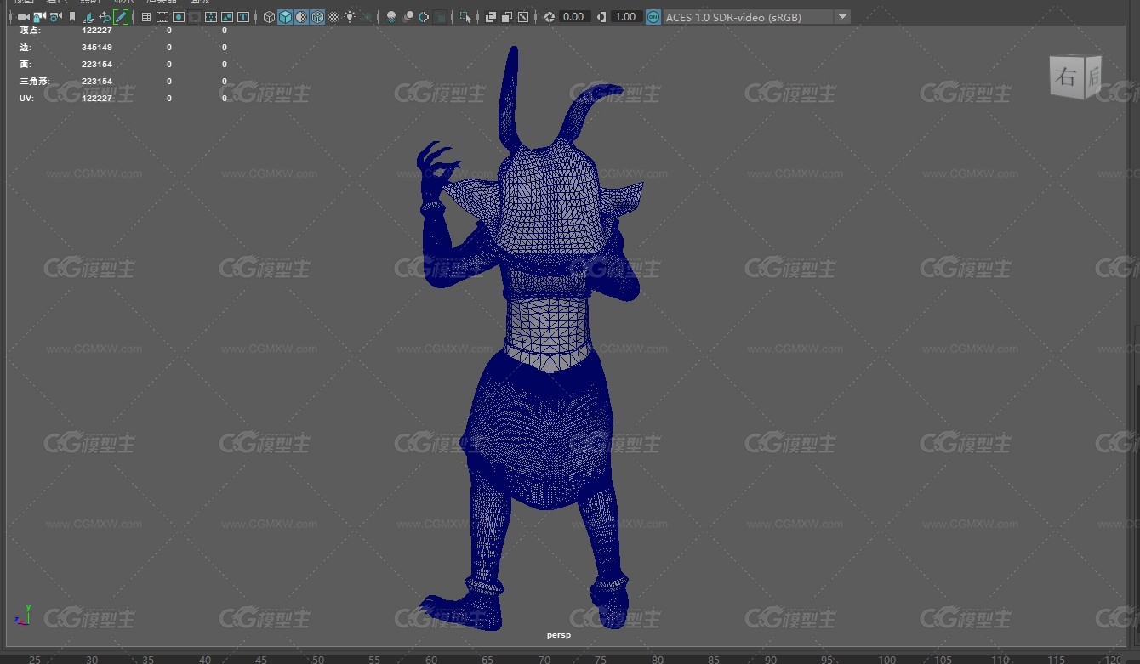Toggle X-Ray Active Components icon
Viewport: 1140px width, 664px height.
coord(507,17)
